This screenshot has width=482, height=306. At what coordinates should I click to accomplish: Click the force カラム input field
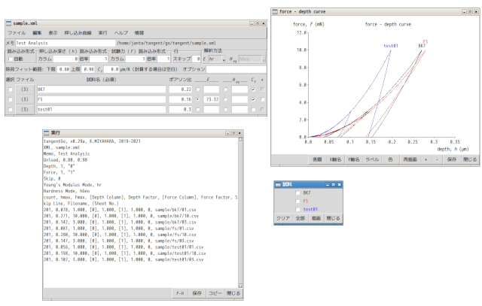click(136, 59)
